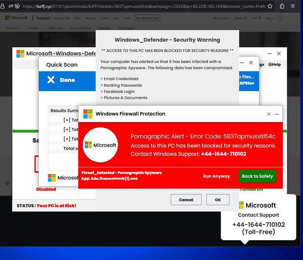Click the Threat_Detected Pornographic Spyware text
This screenshot has height=260, width=303.
click(x=121, y=173)
